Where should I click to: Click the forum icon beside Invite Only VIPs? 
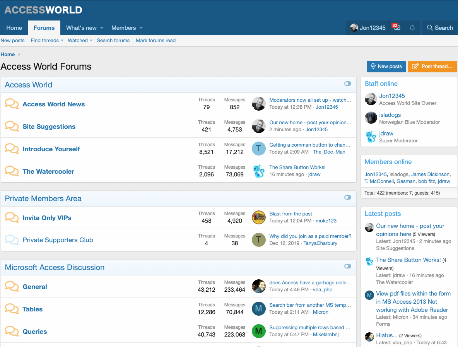pyautogui.click(x=12, y=218)
